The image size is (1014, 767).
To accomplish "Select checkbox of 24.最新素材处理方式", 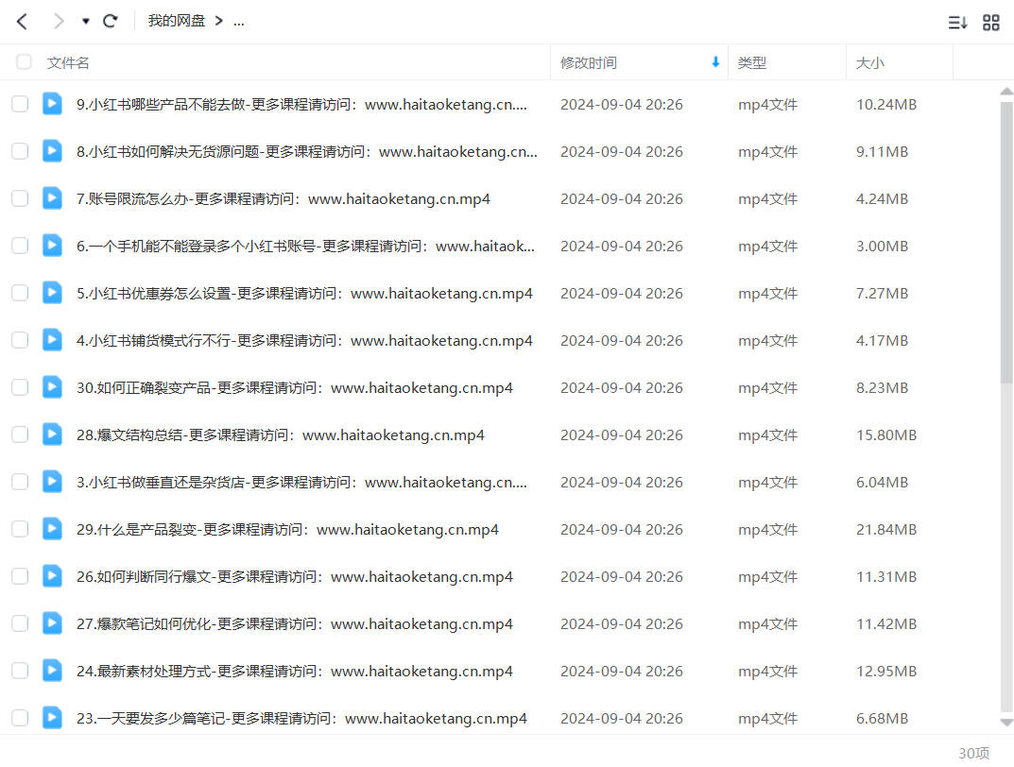I will pos(20,670).
